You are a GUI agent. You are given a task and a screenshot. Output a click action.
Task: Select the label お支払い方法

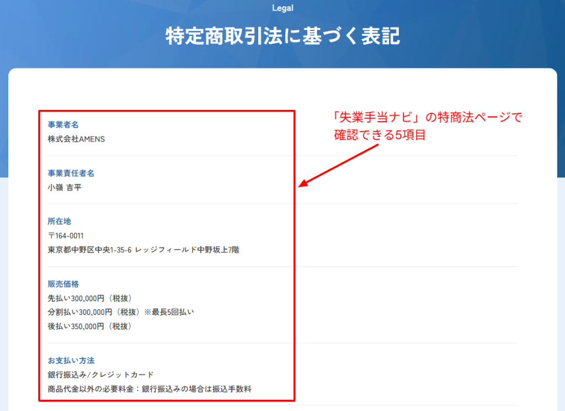click(71, 361)
